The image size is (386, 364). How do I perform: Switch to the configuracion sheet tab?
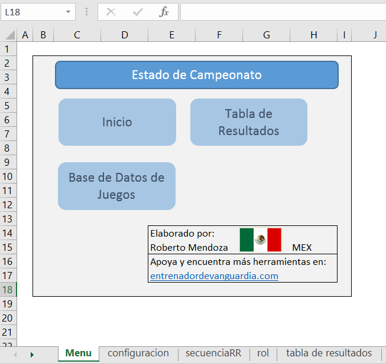point(138,353)
